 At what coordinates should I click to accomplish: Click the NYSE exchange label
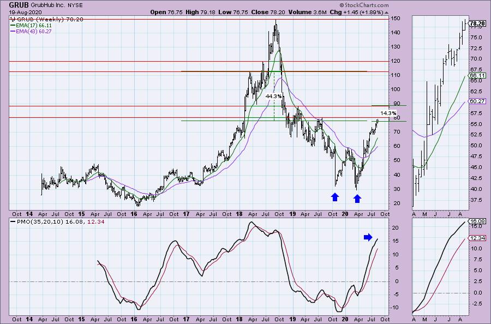point(74,5)
